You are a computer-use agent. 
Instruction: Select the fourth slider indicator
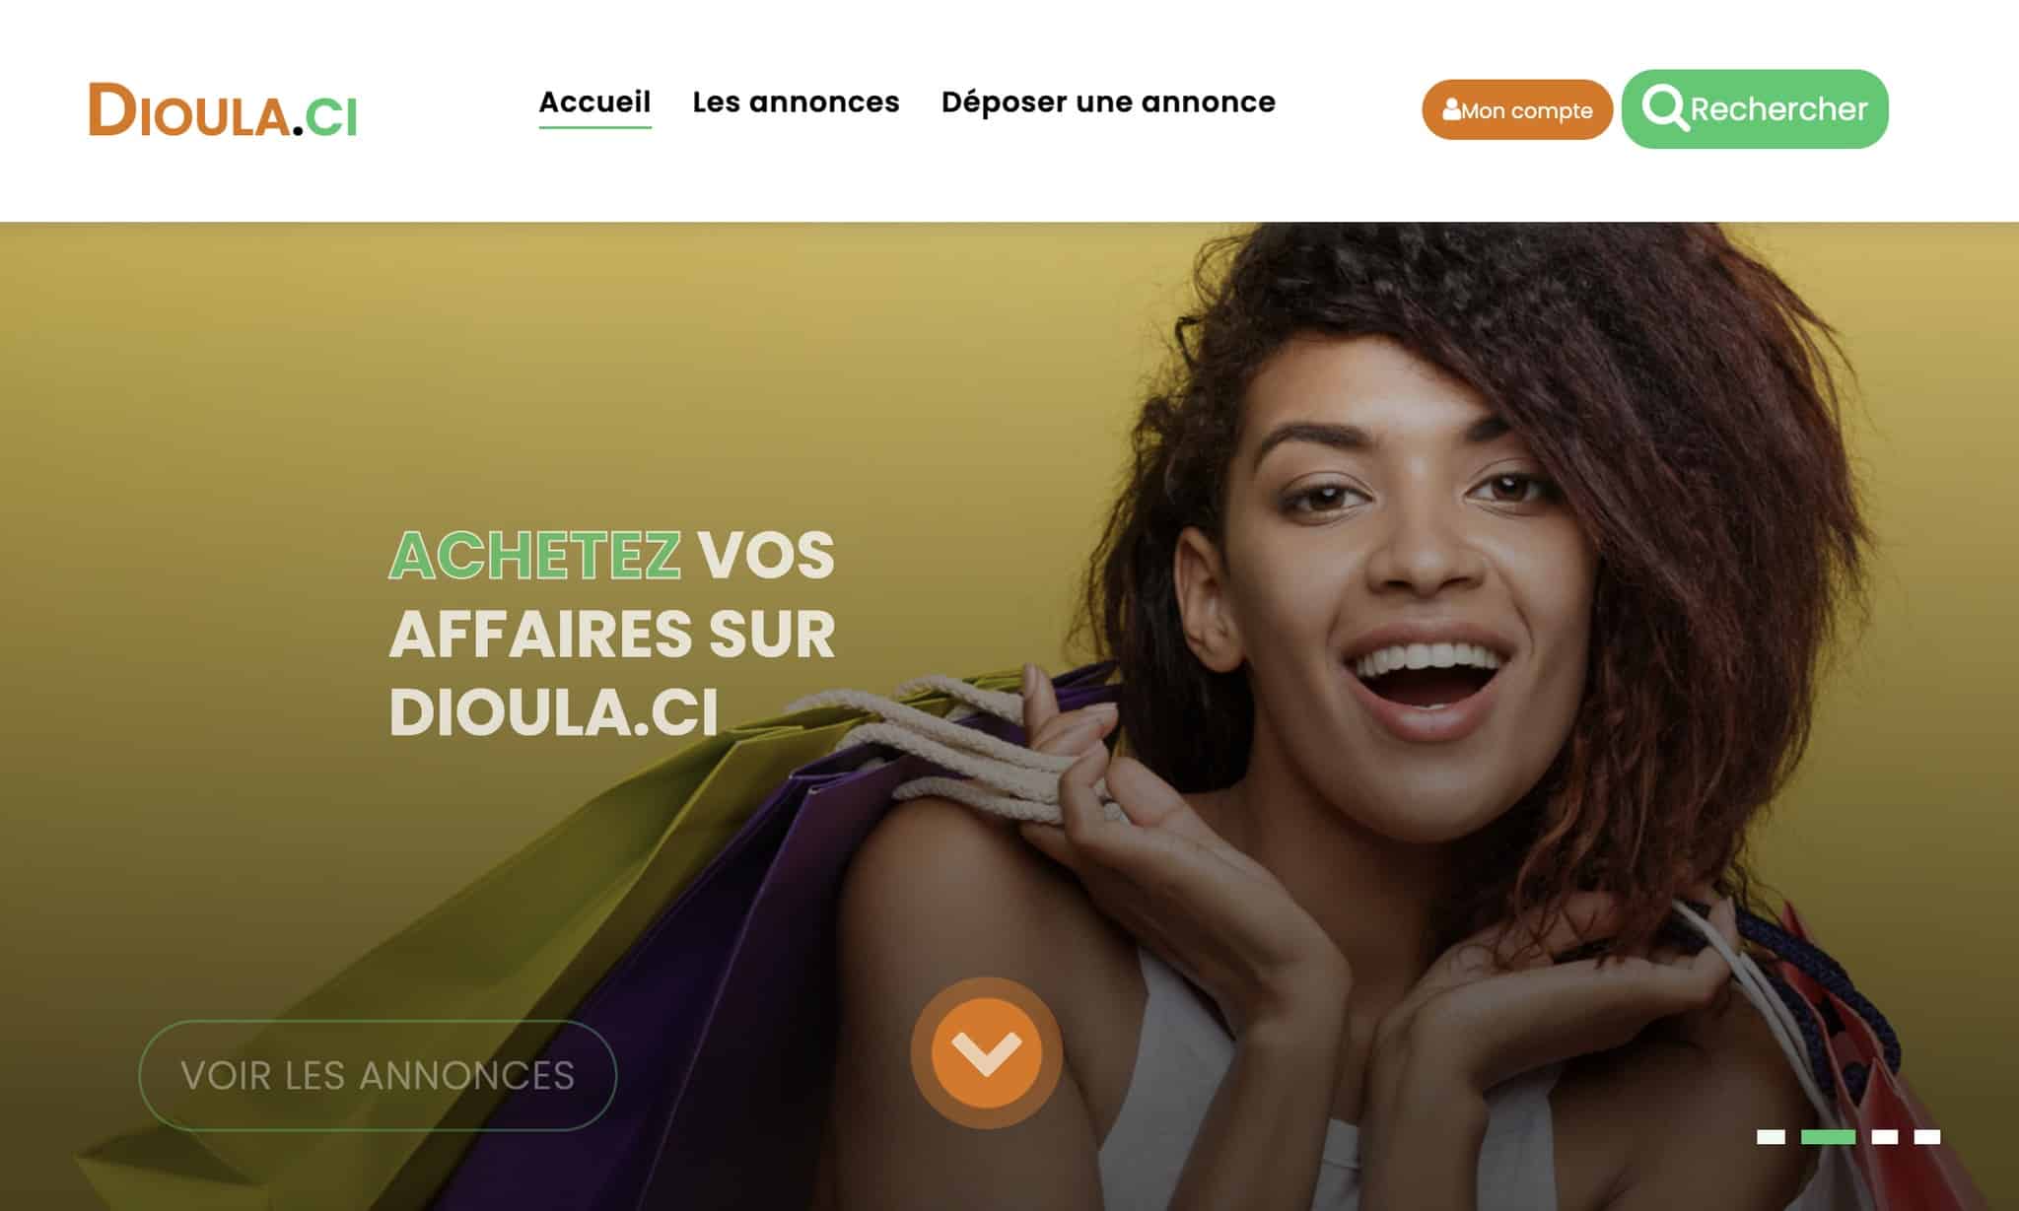(x=1927, y=1137)
